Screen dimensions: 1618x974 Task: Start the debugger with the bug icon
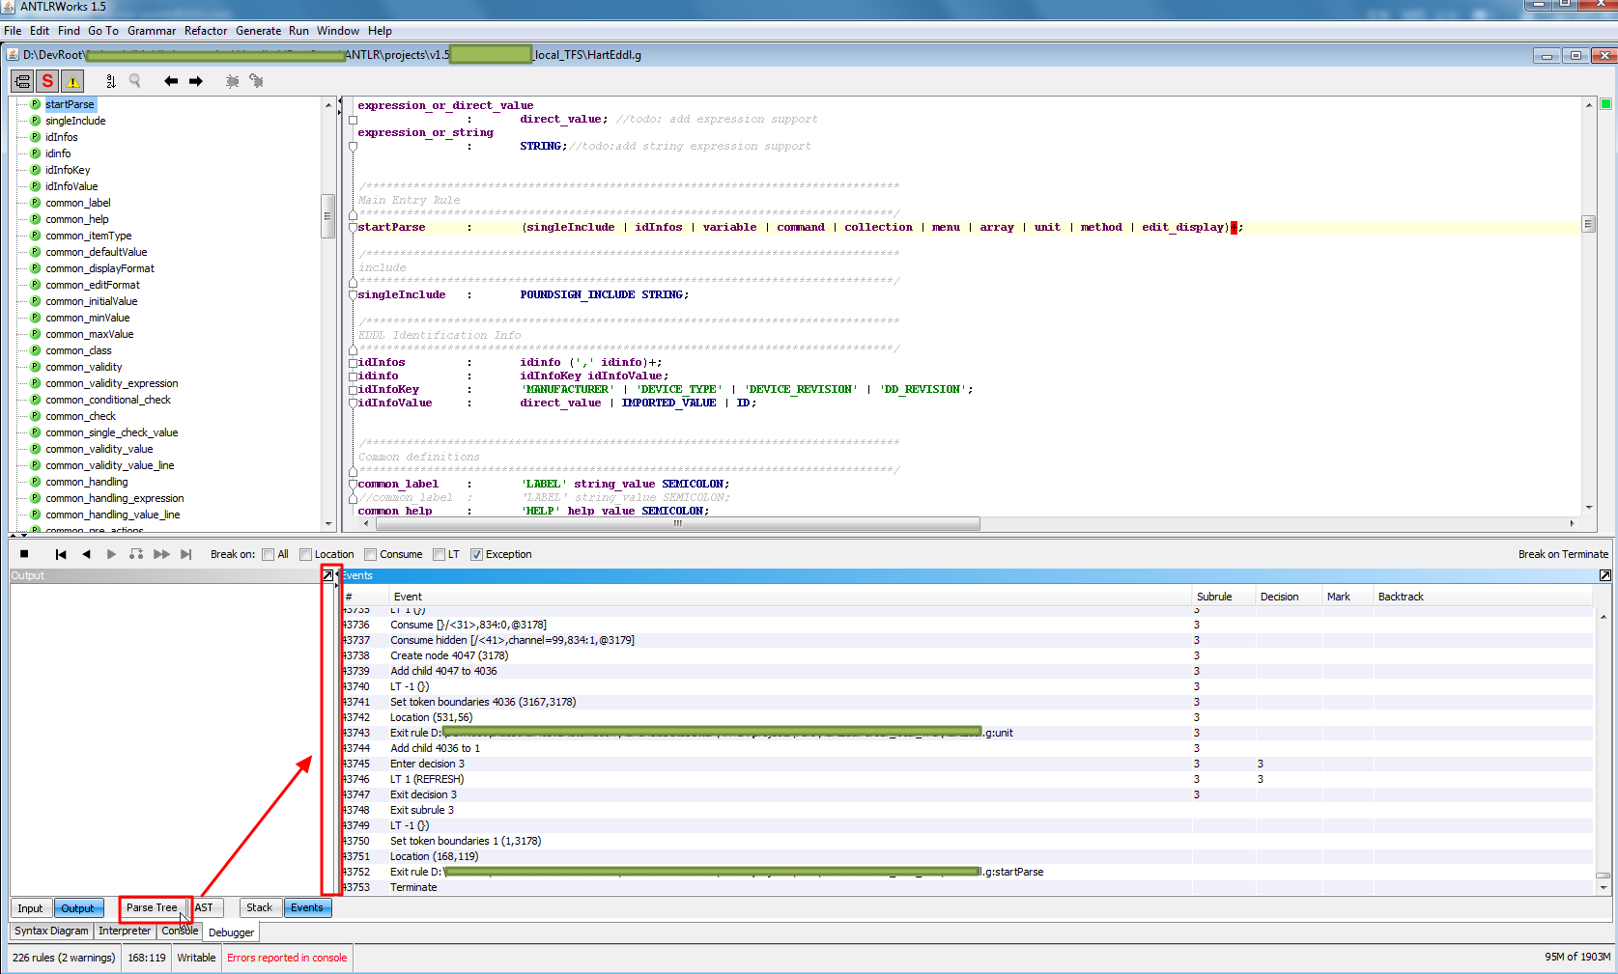click(233, 81)
